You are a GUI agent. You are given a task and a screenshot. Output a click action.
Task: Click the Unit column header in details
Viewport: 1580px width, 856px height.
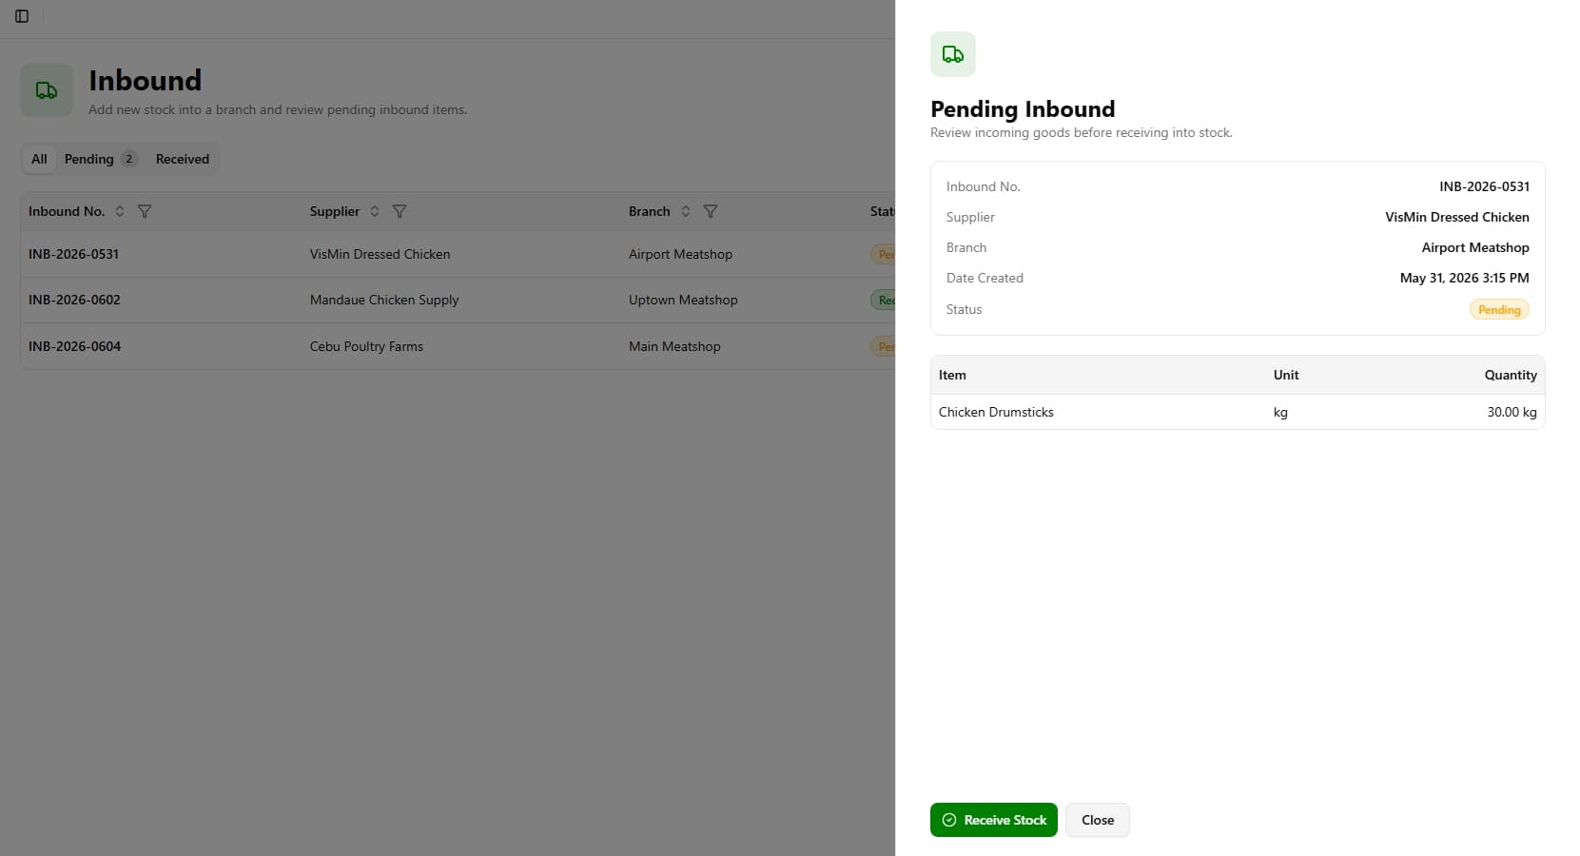[1286, 375]
